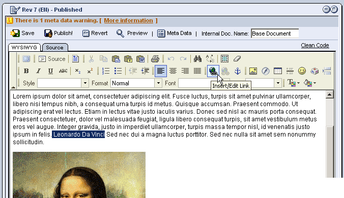Edit the Internal Doc. Name field

tap(275, 34)
